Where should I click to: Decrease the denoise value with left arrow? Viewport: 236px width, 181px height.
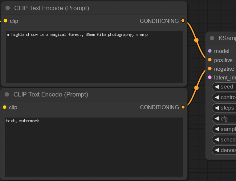click(217, 150)
